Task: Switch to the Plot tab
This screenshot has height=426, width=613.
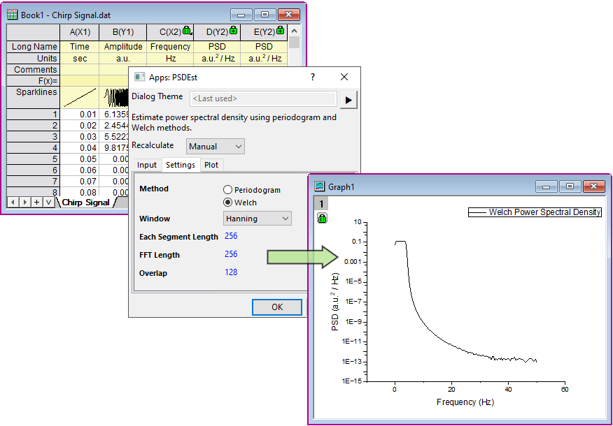Action: pos(211,165)
